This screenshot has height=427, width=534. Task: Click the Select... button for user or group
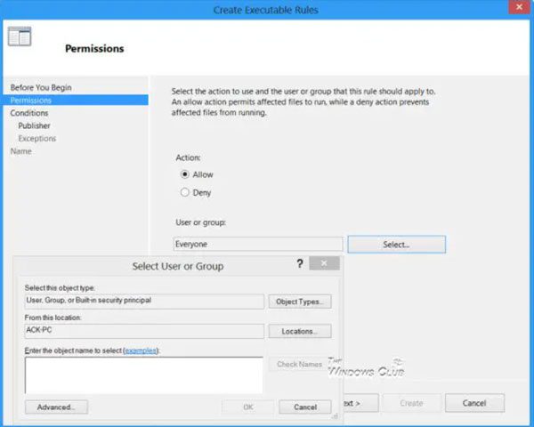(x=396, y=245)
